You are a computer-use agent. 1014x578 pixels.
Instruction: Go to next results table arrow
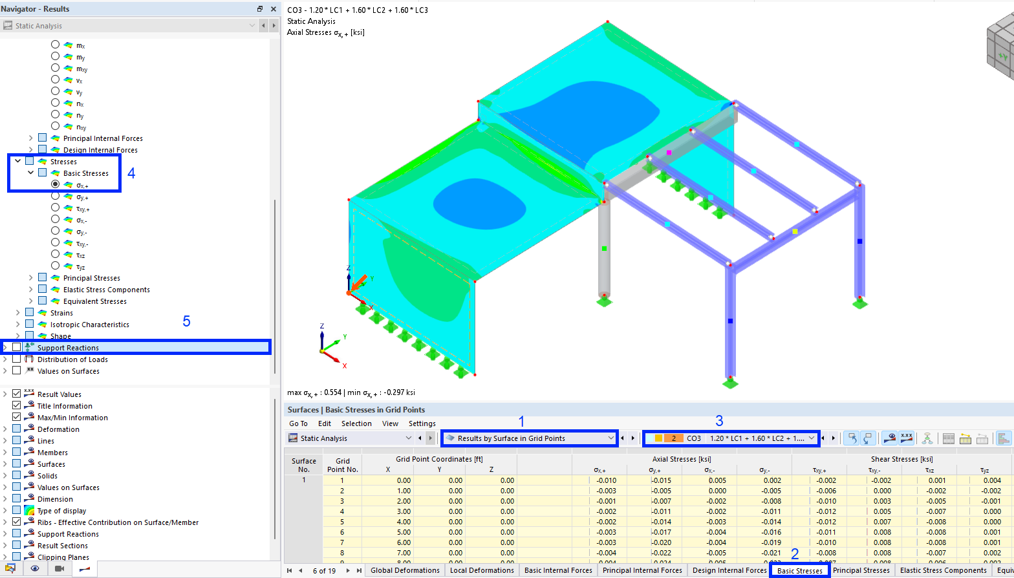point(633,438)
